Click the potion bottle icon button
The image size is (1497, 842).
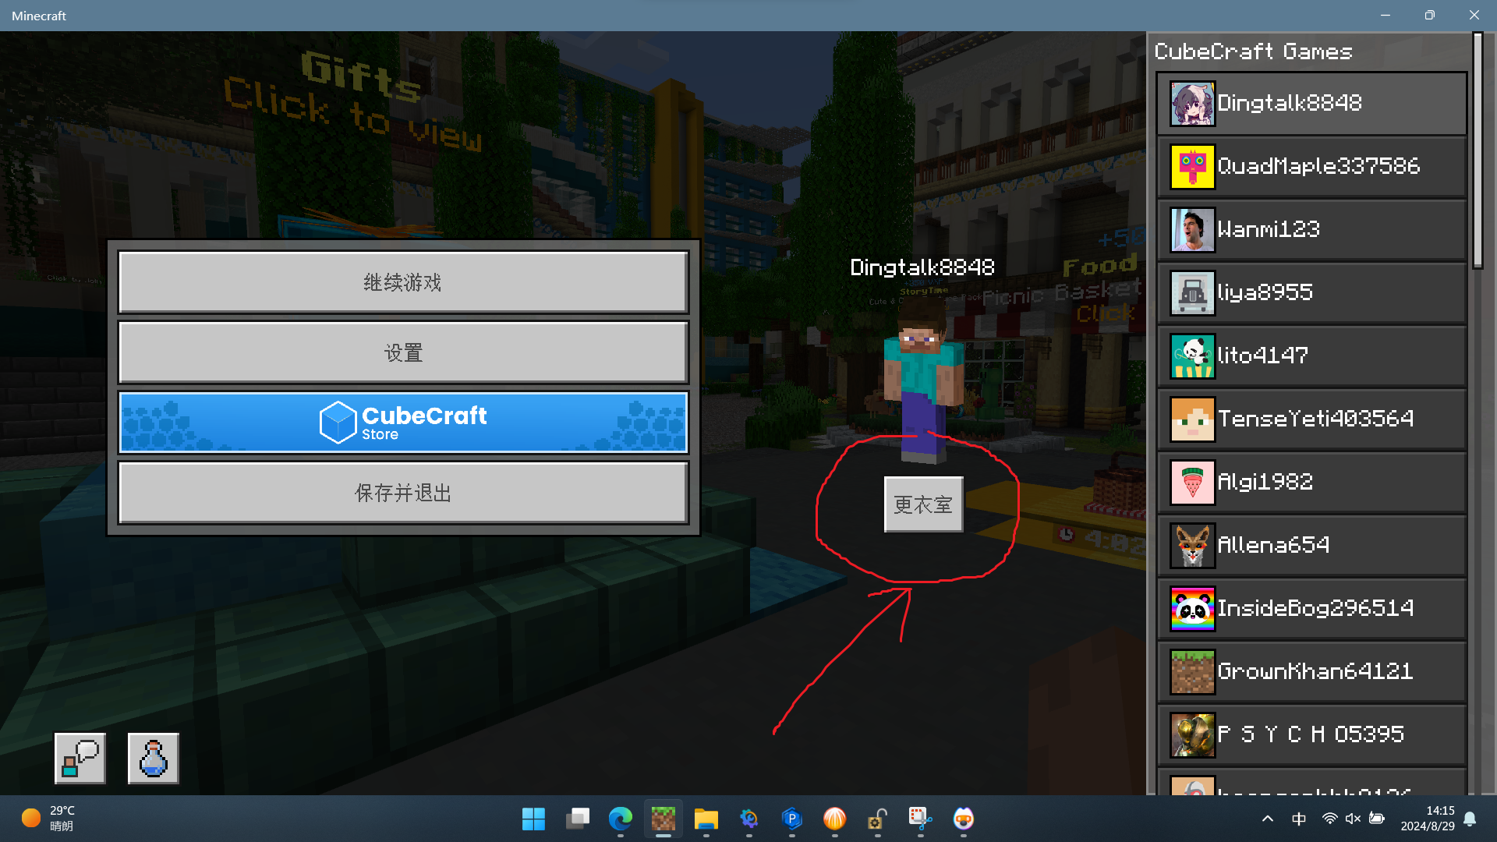click(x=154, y=758)
